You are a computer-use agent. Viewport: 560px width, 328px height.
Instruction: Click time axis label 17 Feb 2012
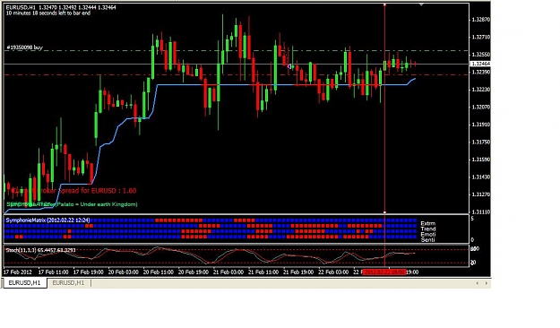point(18,272)
